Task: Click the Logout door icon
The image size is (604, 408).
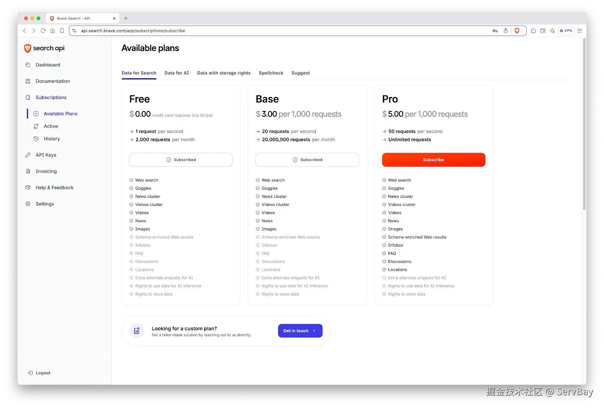Action: 30,373
